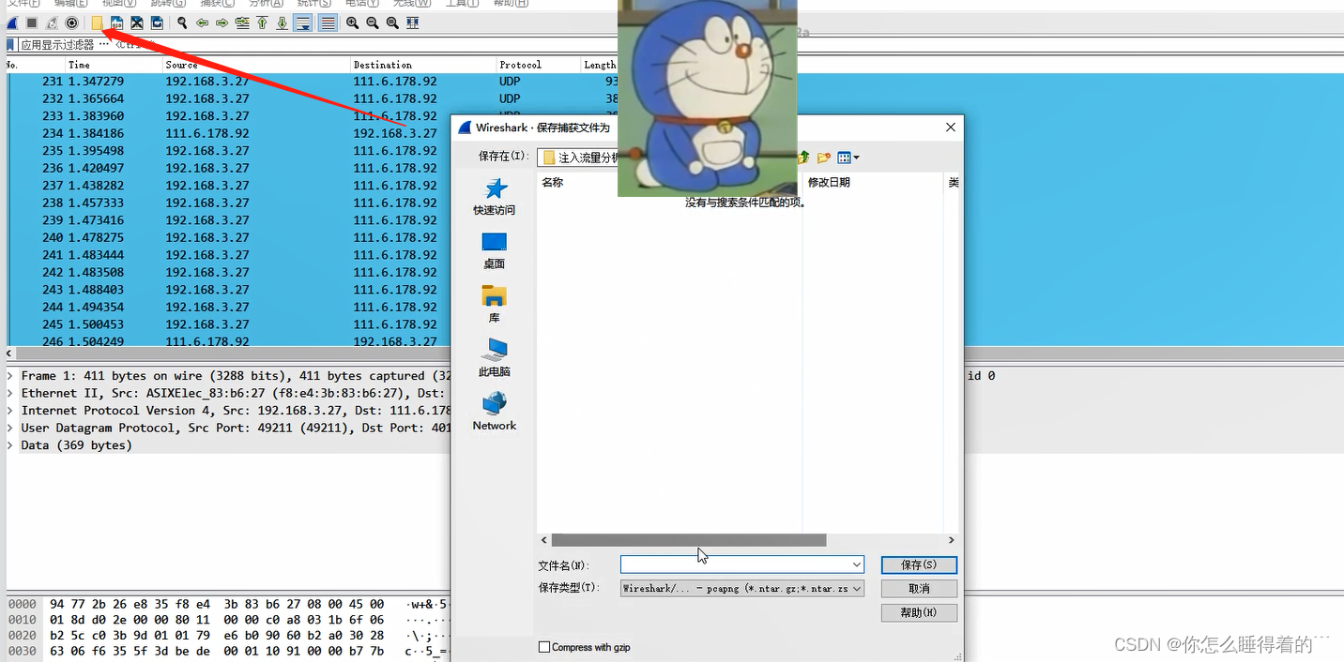Select the hex dump line at offset 0010

click(x=228, y=620)
